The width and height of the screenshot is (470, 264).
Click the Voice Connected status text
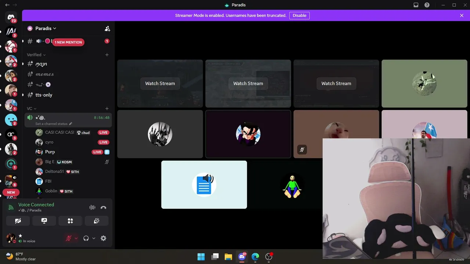pyautogui.click(x=36, y=205)
